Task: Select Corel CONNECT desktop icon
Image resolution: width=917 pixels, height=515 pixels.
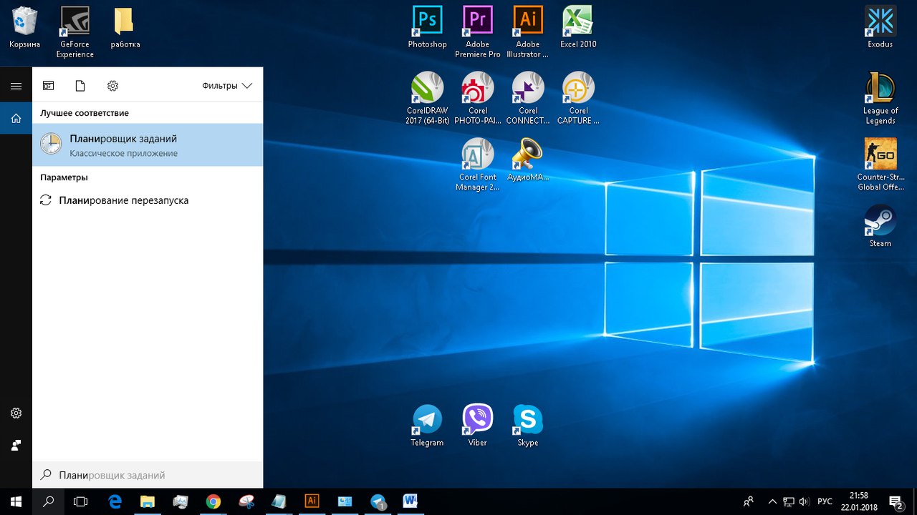Action: (x=528, y=98)
